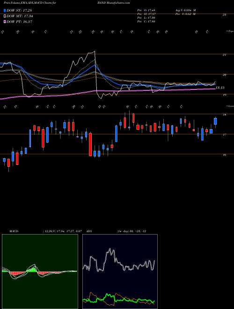234x309 pixels.
Task: Click the 19 price axis label
Action: click(x=224, y=95)
